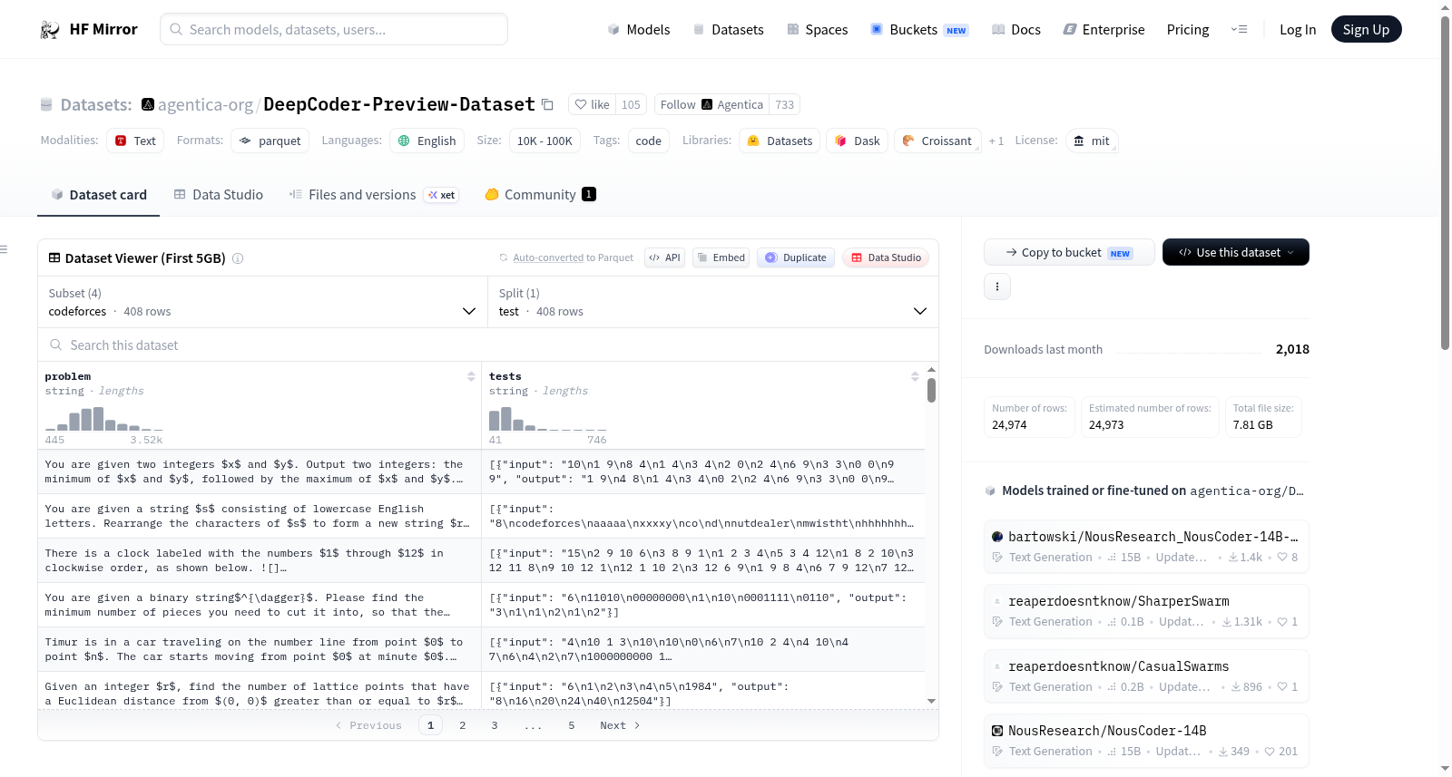Click the tests column length histogram

[548, 419]
